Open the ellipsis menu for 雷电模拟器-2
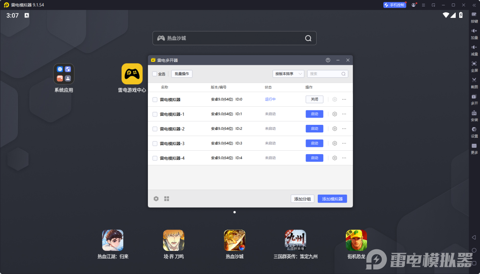This screenshot has height=274, width=480. pyautogui.click(x=344, y=129)
